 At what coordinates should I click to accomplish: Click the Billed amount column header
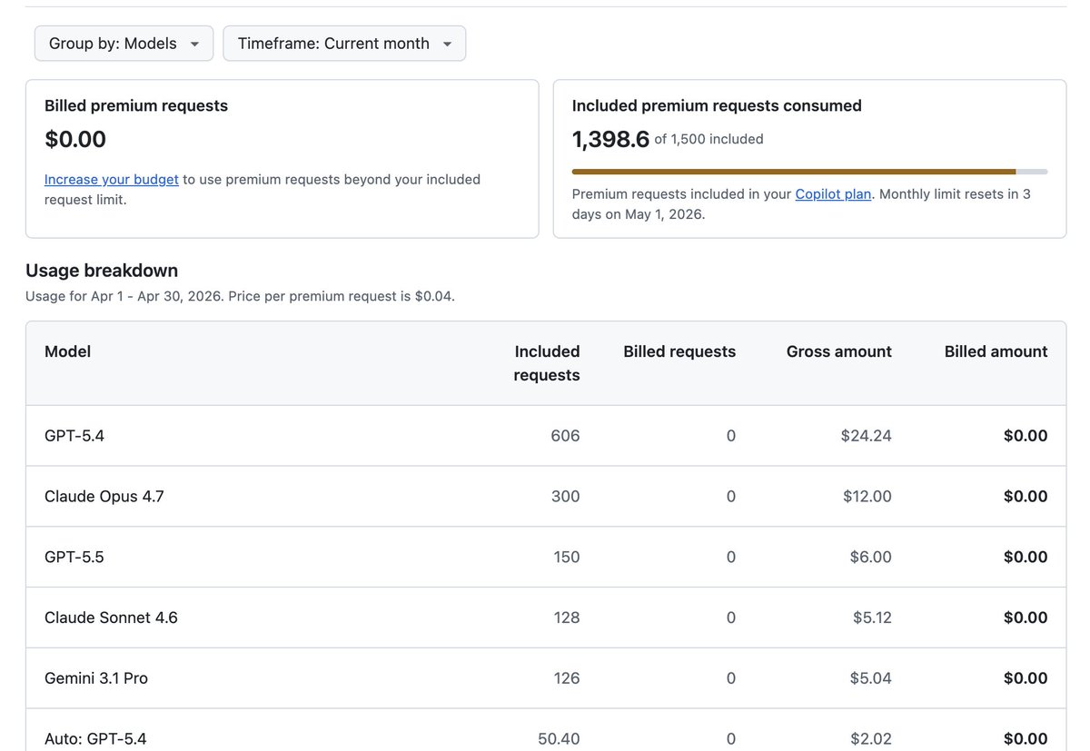996,351
